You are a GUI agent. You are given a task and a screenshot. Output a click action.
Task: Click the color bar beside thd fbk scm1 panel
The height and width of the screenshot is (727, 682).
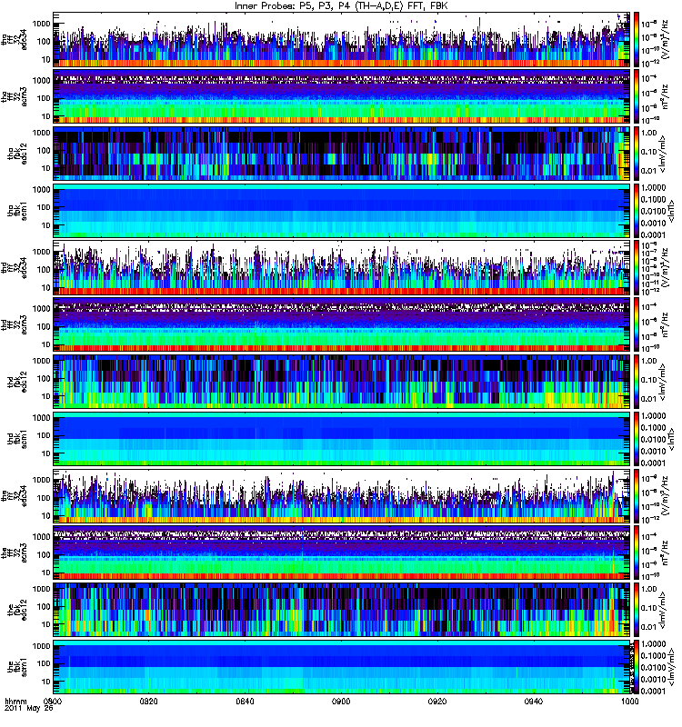click(x=636, y=439)
